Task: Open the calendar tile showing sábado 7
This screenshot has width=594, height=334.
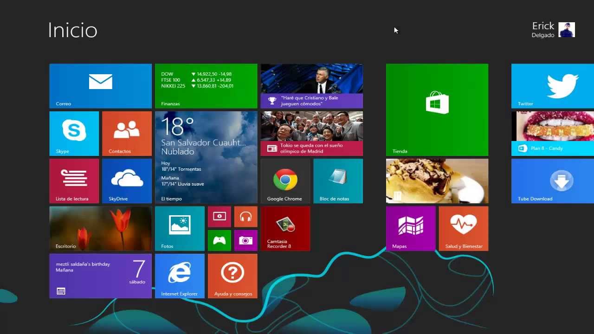Action: 100,276
